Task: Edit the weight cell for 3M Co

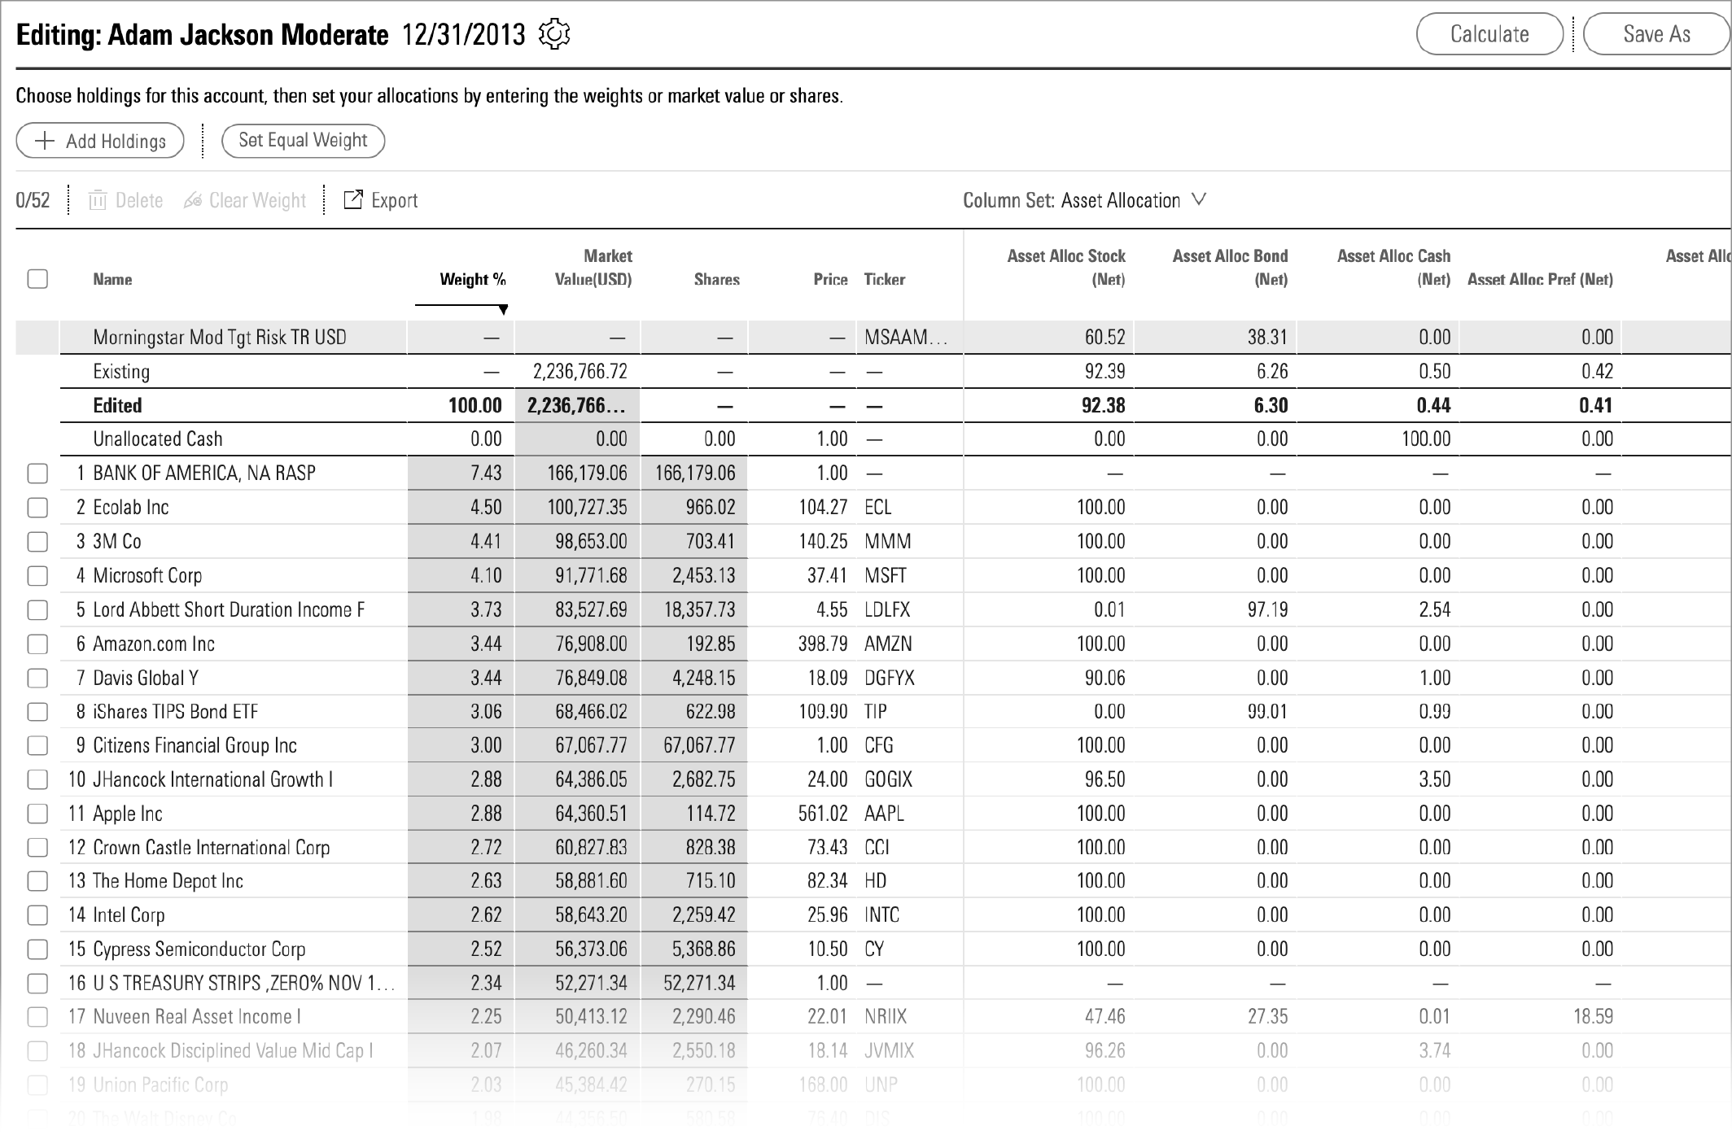Action: click(461, 542)
